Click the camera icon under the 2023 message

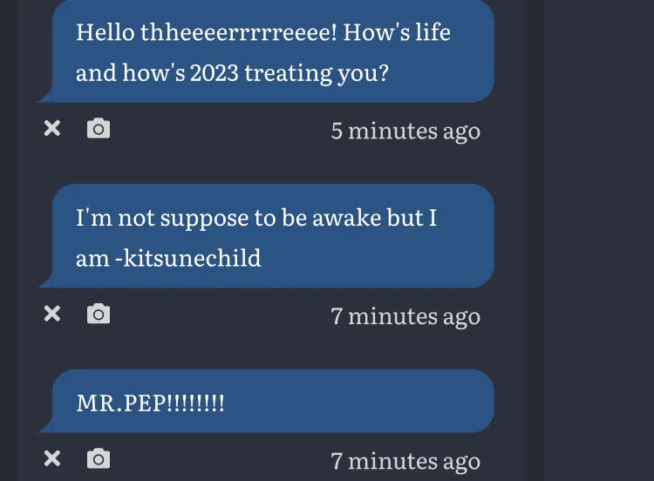pos(99,129)
